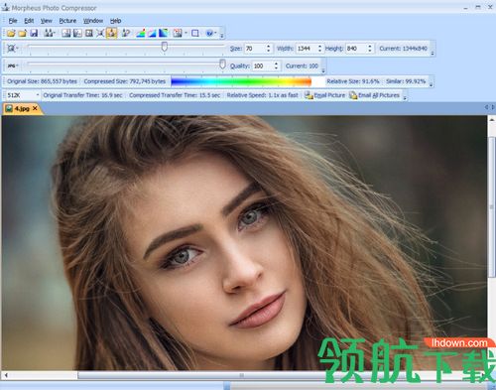Click the Relative Size 91.6% text
496x390 pixels.
point(353,81)
